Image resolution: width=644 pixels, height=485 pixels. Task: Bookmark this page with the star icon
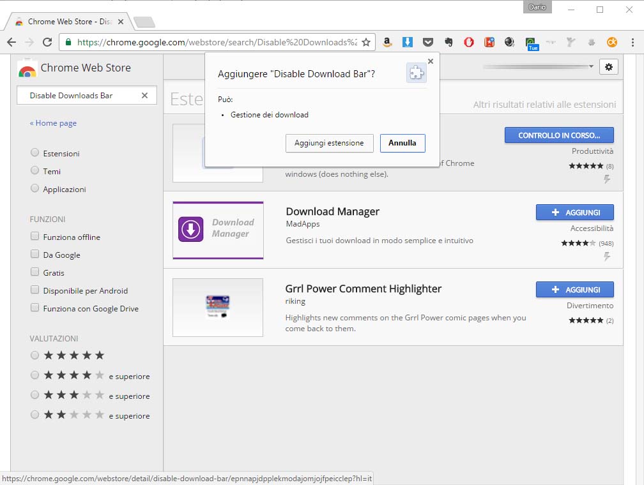pyautogui.click(x=366, y=43)
